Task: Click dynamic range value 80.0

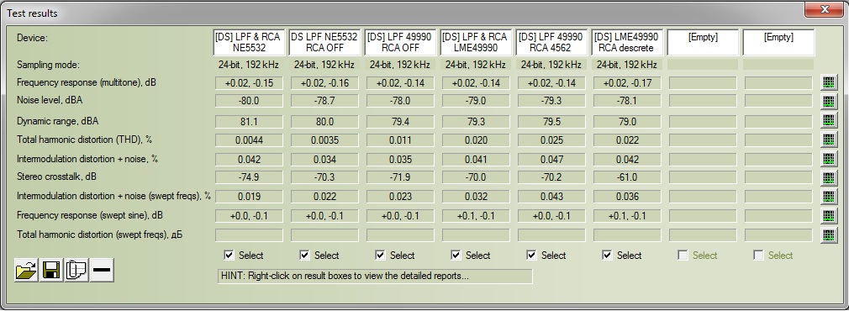Action: (x=324, y=121)
